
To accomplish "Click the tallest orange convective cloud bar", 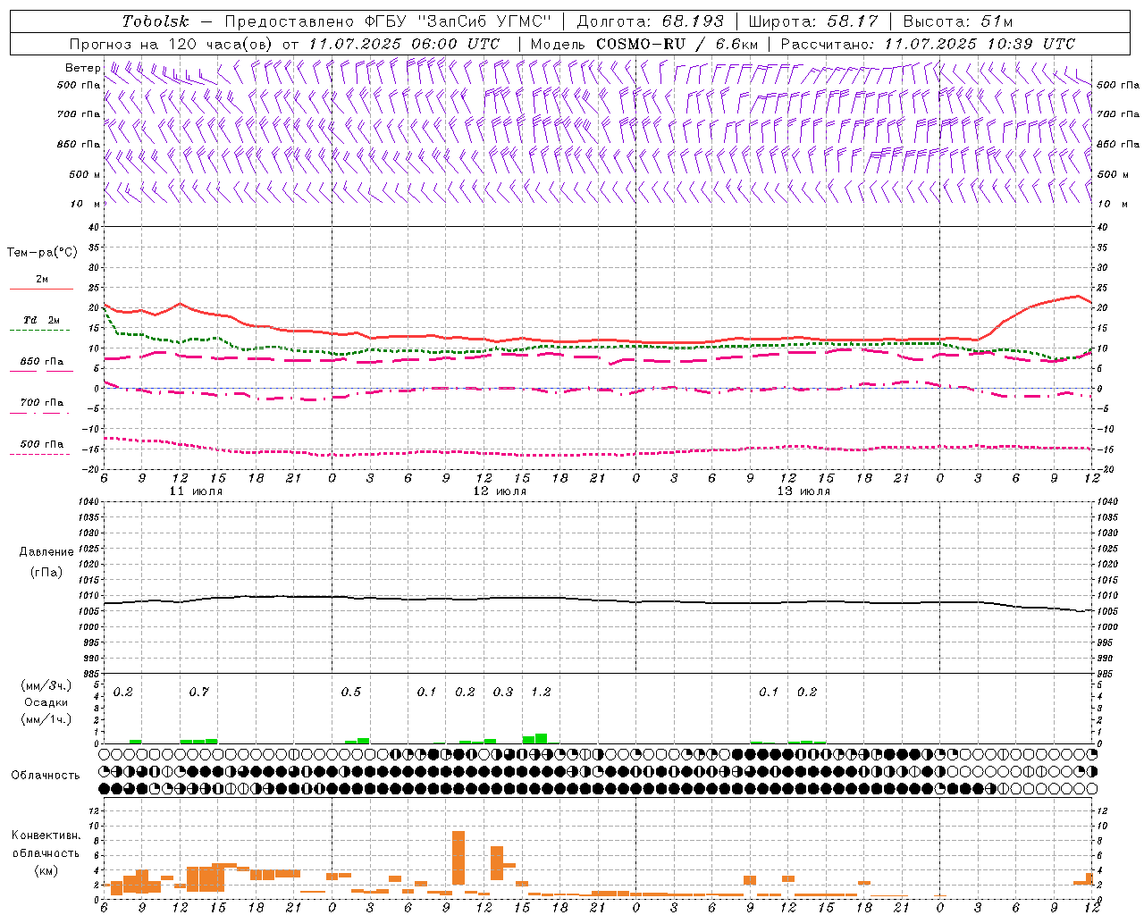I will [x=458, y=858].
